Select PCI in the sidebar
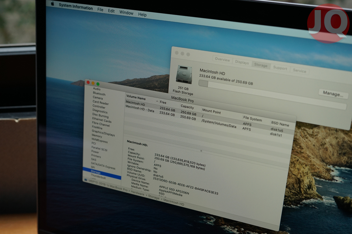Screen dimensions: 352x234 (94, 144)
